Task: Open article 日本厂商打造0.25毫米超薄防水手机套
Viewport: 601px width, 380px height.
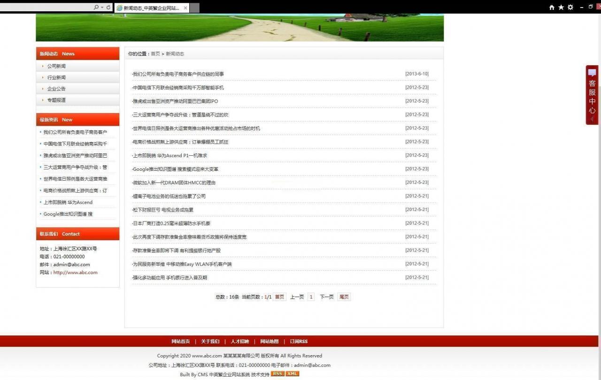Action: 172,224
